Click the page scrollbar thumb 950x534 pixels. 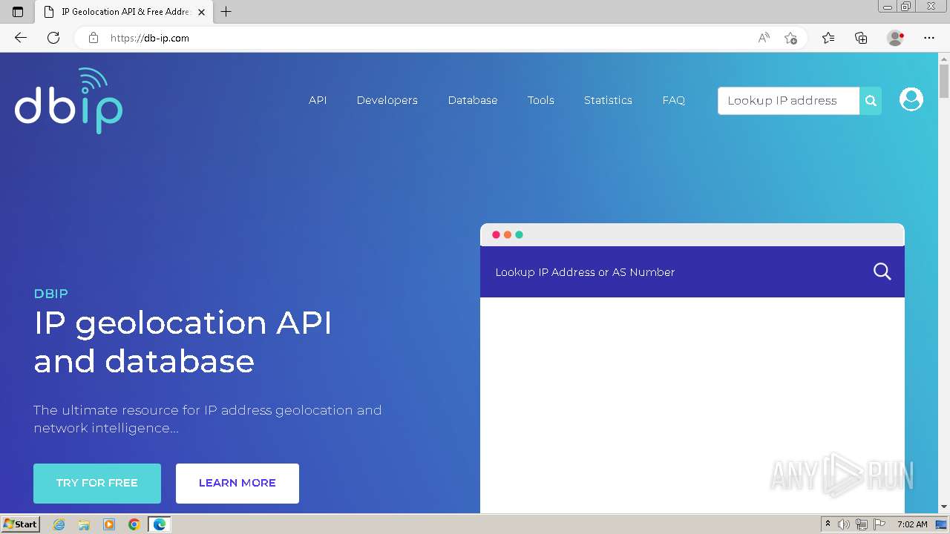(944, 81)
